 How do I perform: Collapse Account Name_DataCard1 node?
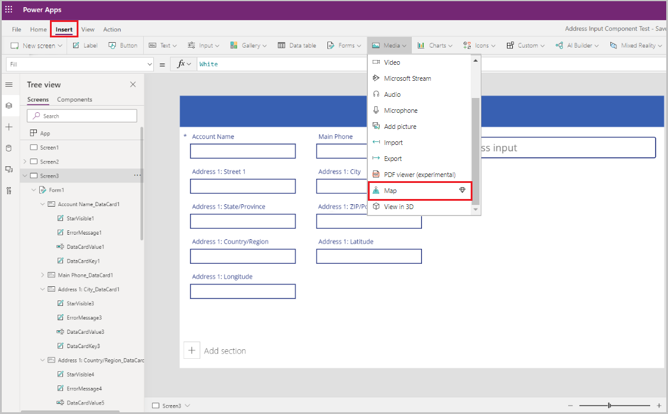(x=43, y=204)
